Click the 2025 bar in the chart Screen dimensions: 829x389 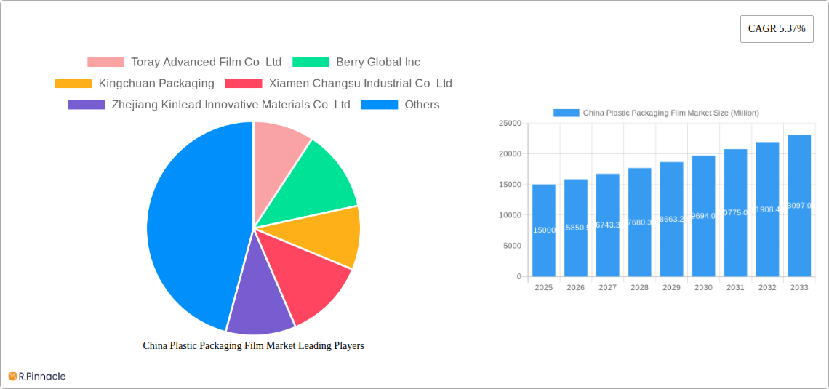tap(543, 230)
